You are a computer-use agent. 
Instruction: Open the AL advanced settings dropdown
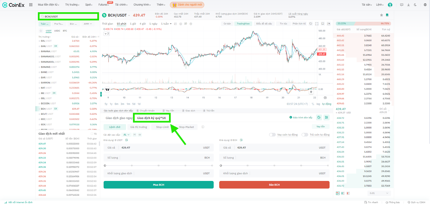tap(126, 135)
